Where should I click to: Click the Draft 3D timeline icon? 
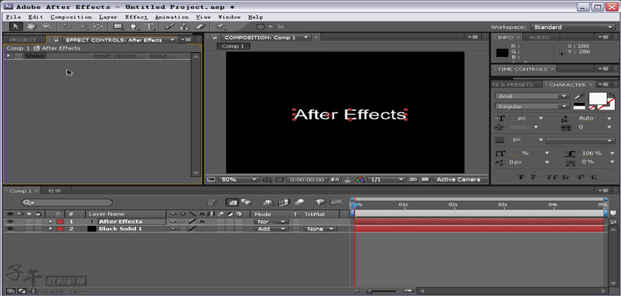coord(247,203)
